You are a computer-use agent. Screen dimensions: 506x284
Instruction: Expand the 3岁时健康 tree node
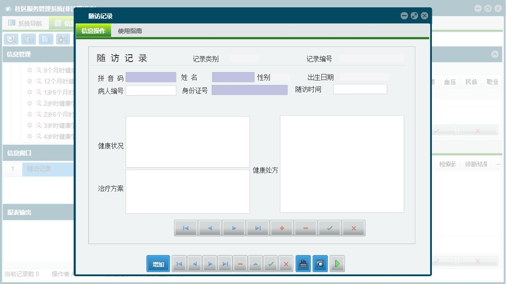tap(29, 125)
